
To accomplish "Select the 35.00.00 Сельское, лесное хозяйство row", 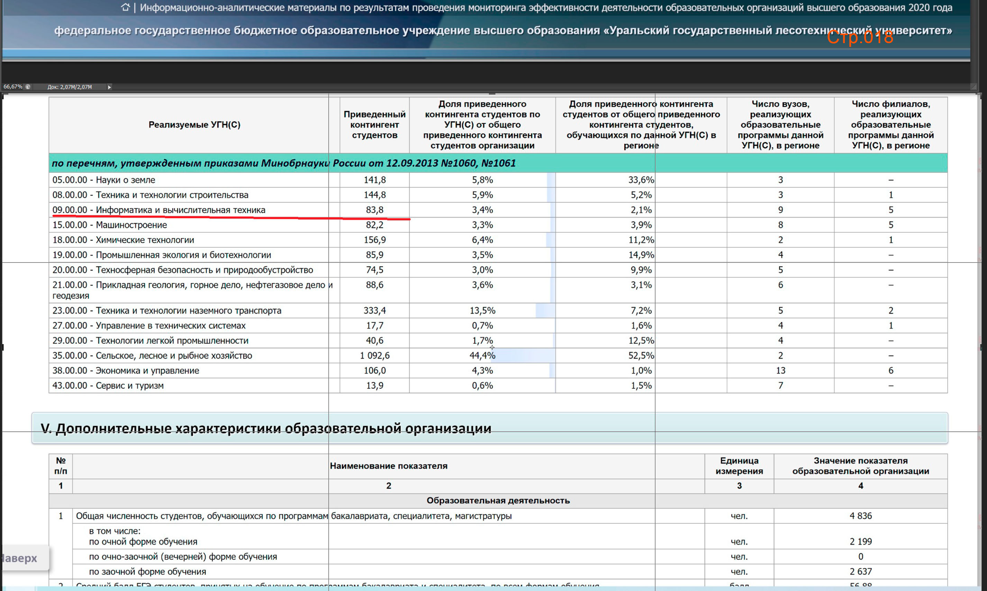I will [152, 356].
